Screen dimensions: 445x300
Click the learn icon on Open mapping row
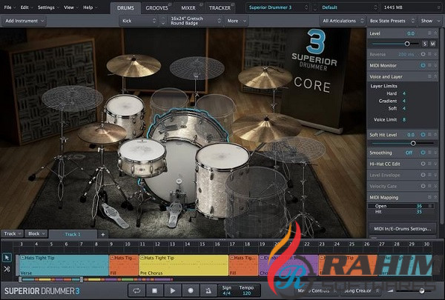point(430,206)
